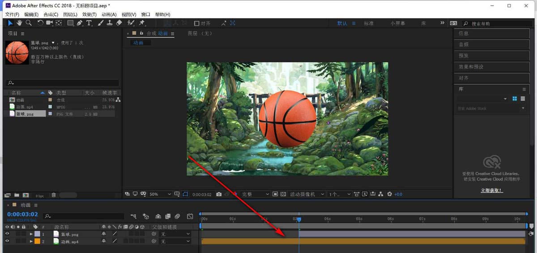This screenshot has height=253, width=537.
Task: Toggle hiding of shy layers
Action: coord(158,216)
